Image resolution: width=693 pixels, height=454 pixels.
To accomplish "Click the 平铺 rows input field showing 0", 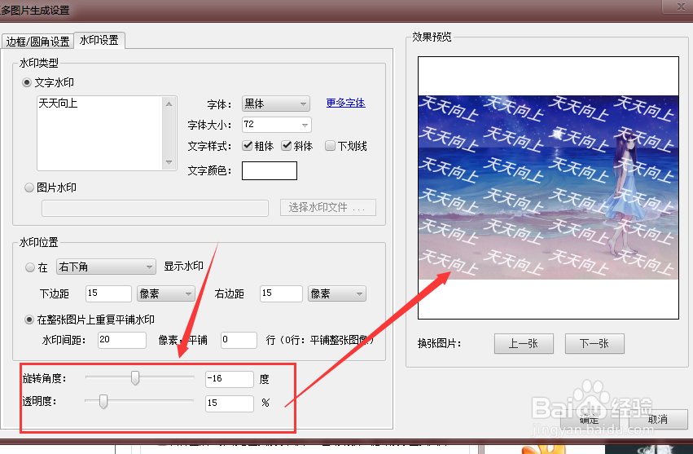I will point(239,340).
